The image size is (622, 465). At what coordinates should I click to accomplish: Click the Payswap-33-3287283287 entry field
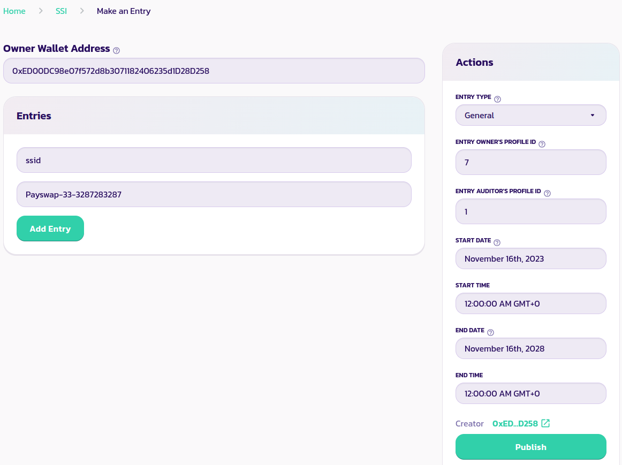[x=214, y=194]
